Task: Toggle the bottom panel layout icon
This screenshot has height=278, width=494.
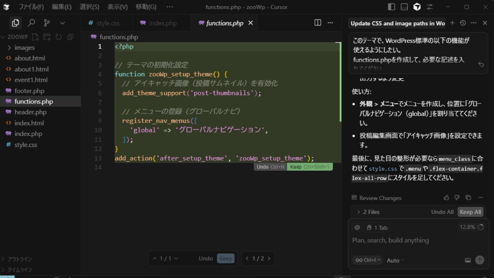Action: (x=404, y=7)
